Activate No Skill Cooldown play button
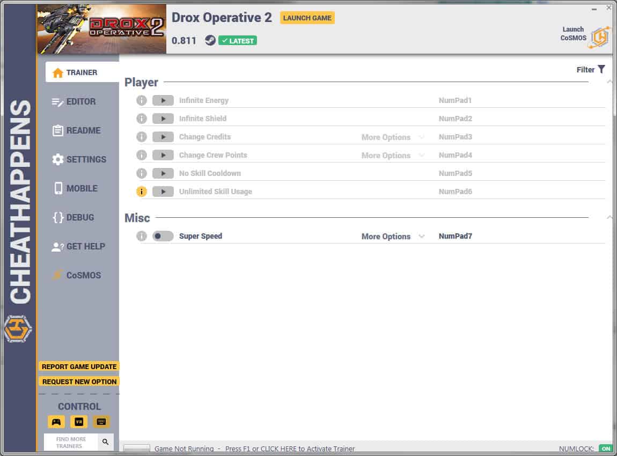Screen dimensions: 617x456 163,173
